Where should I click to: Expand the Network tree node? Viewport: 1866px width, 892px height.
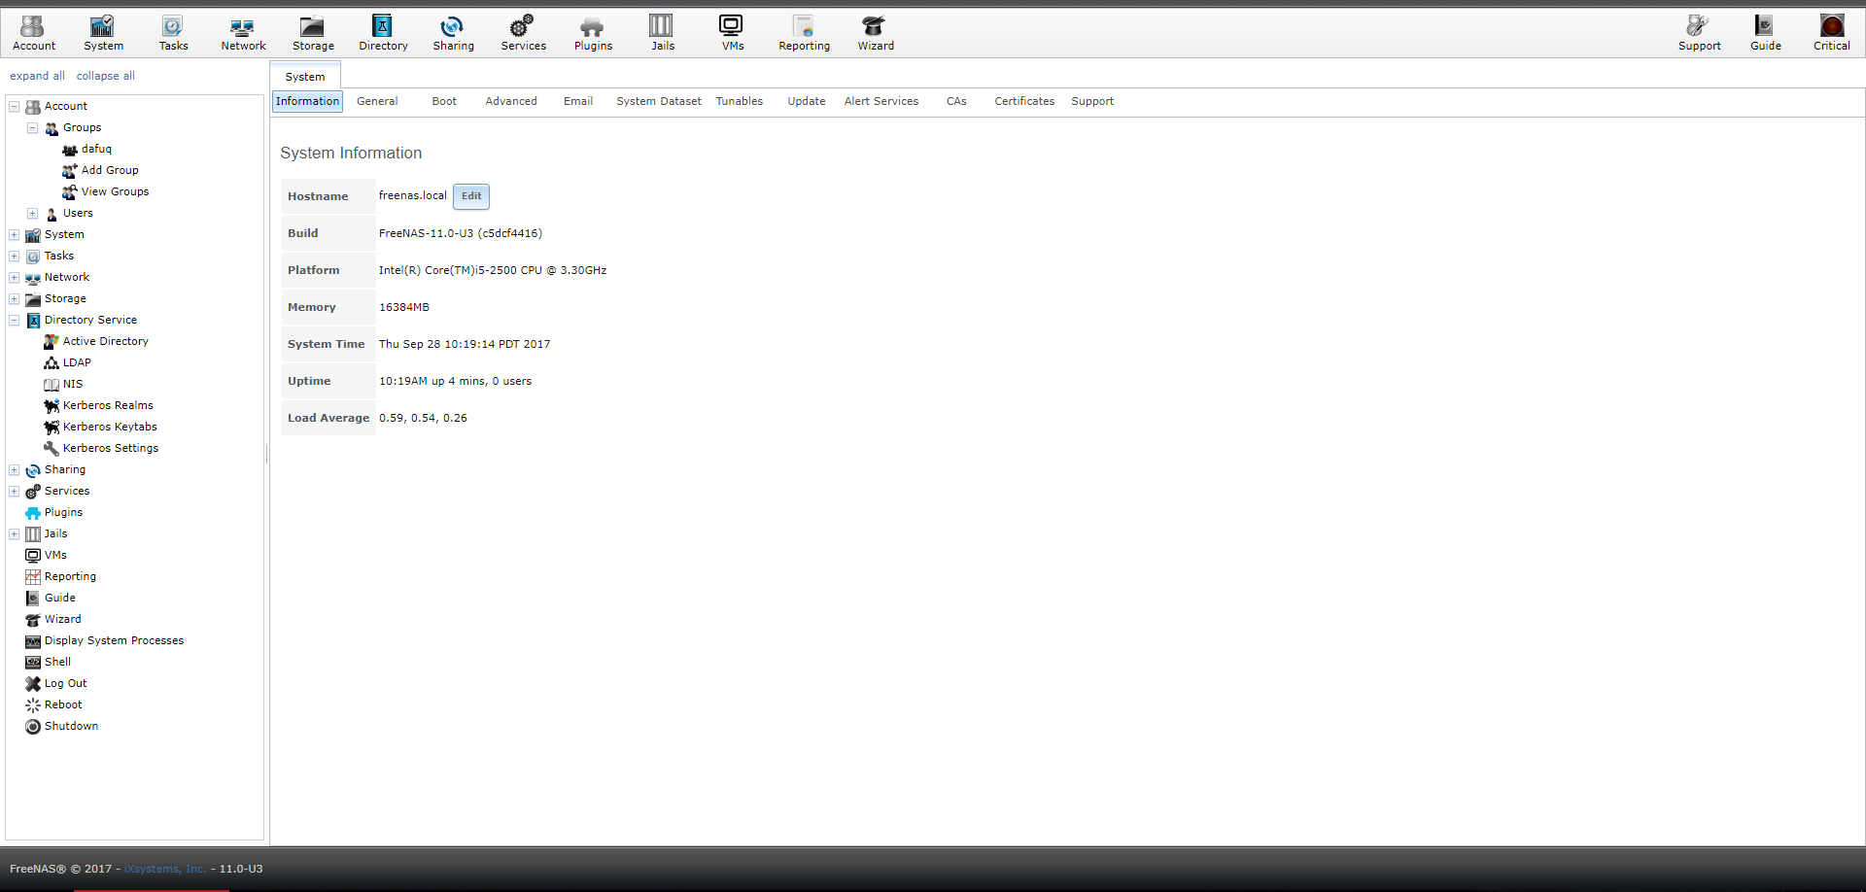(15, 278)
